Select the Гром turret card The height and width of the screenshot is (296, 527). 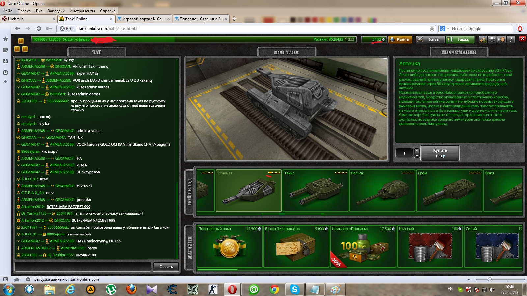[x=449, y=190]
